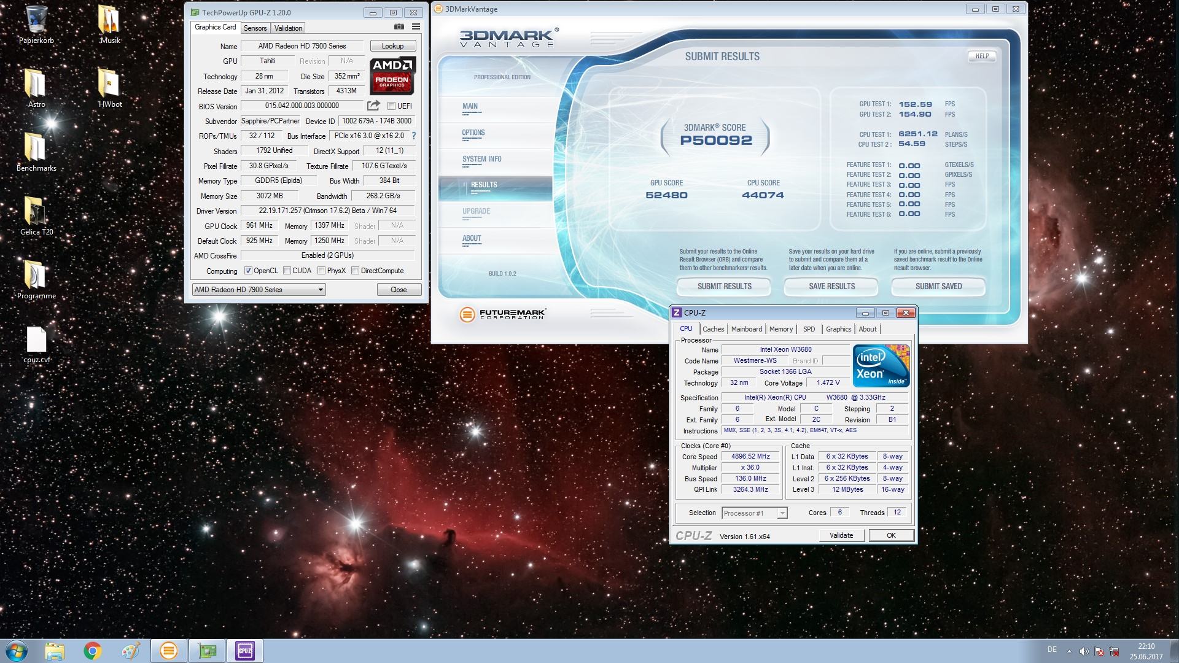Click the Futuremark Corporation logo
The width and height of the screenshot is (1179, 663).
click(x=502, y=314)
